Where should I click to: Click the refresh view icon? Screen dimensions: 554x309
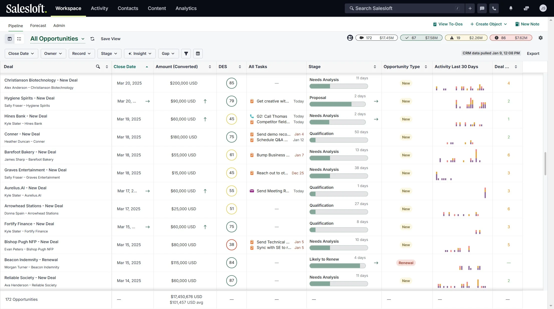pos(92,39)
